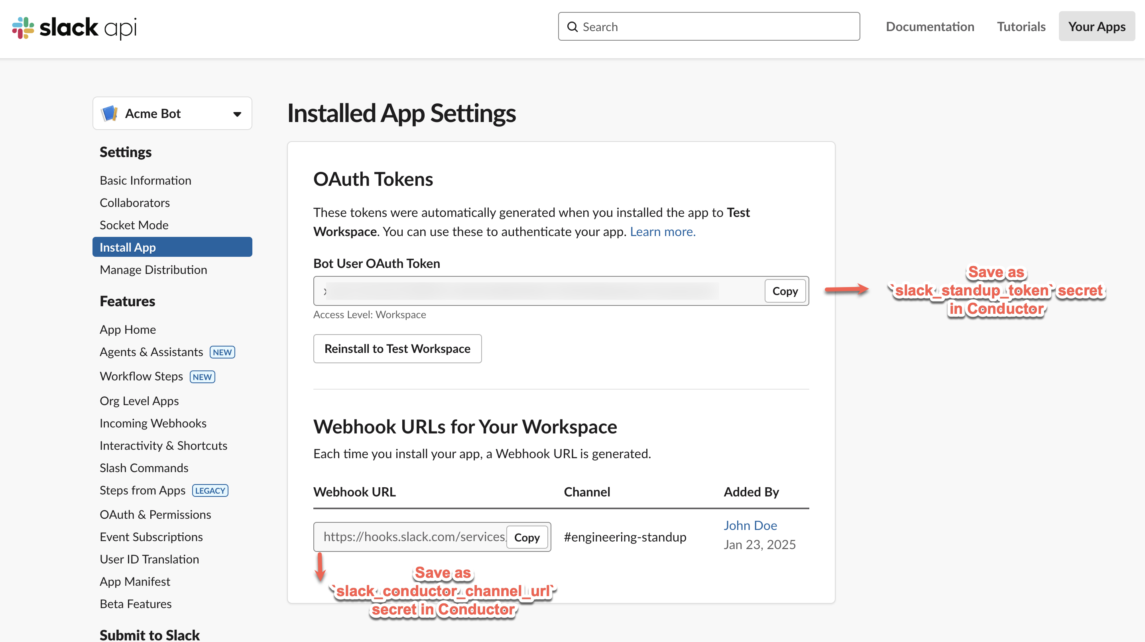Image resolution: width=1145 pixels, height=642 pixels.
Task: Click Reinstall to Test Workspace button
Action: 397,349
